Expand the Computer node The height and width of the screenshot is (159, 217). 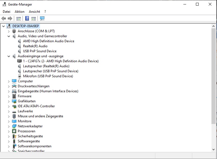pyautogui.click(x=9, y=81)
